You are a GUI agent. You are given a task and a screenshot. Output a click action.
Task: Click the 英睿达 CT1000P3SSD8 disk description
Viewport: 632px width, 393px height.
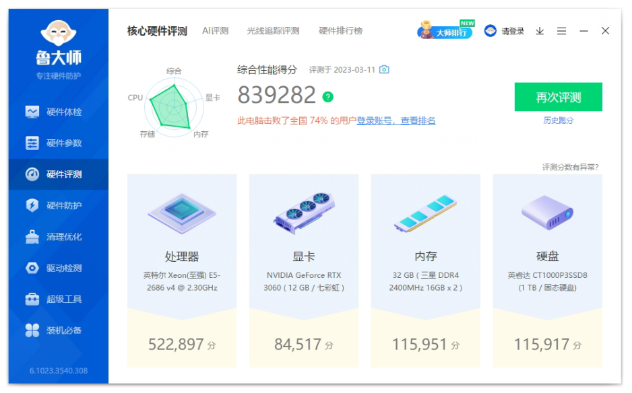[547, 281]
